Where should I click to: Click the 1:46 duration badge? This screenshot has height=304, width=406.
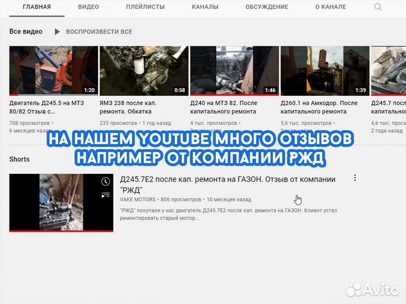(x=270, y=90)
